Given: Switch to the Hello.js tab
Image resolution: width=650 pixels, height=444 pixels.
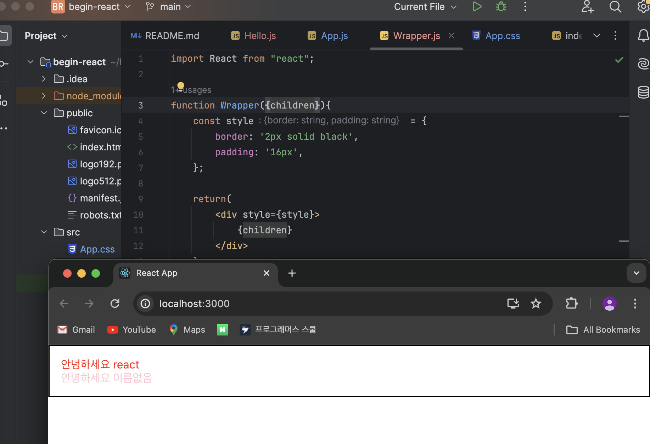Looking at the screenshot, I should 253,36.
